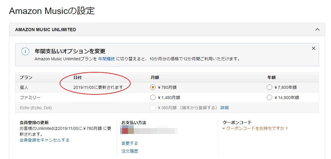Click the クーポンコード heading

point(237,122)
